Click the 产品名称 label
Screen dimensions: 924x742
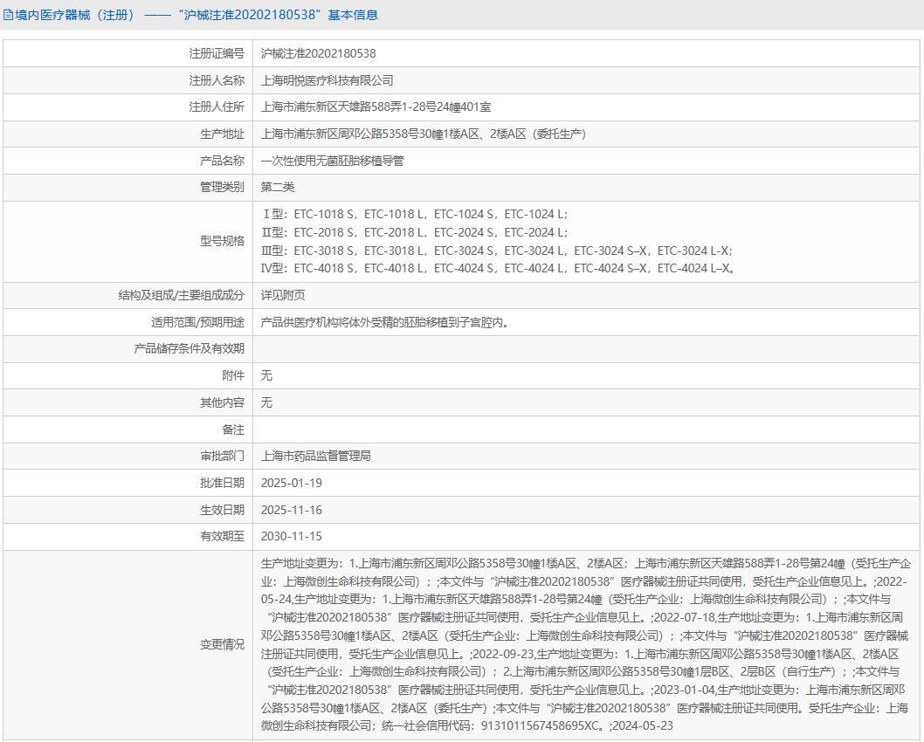click(x=222, y=161)
